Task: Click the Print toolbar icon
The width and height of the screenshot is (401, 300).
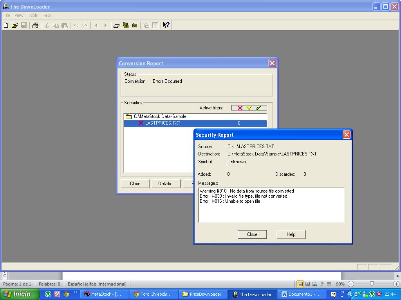Action: coord(35,25)
